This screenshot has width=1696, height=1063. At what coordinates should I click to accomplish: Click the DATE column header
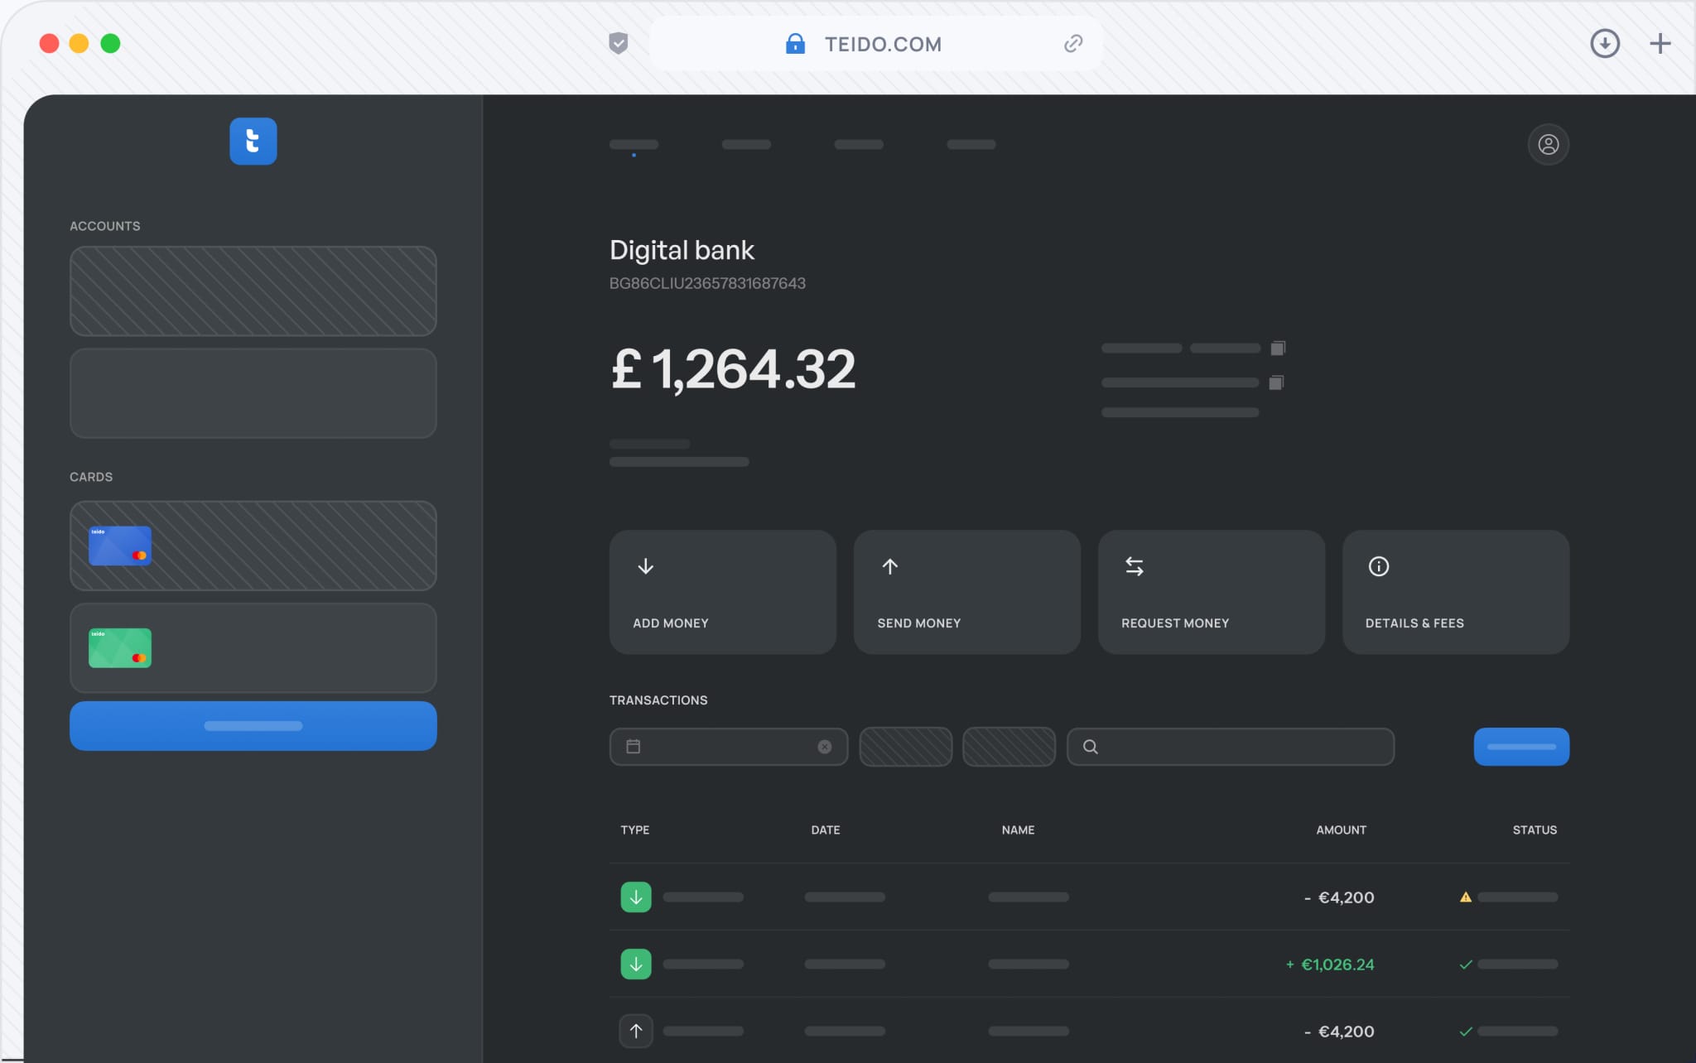click(826, 830)
